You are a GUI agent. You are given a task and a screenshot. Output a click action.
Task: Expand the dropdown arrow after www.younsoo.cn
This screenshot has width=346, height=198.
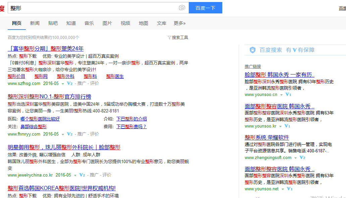click(x=281, y=95)
